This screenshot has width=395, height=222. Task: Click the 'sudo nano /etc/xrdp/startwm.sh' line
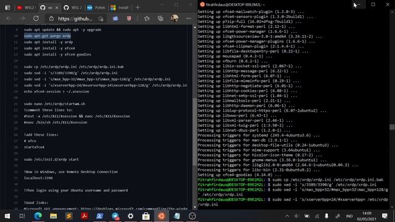(54, 104)
